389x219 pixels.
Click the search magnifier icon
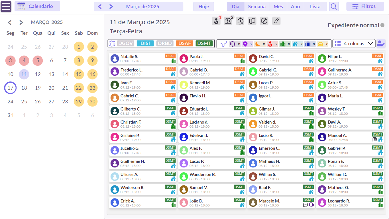[334, 6]
